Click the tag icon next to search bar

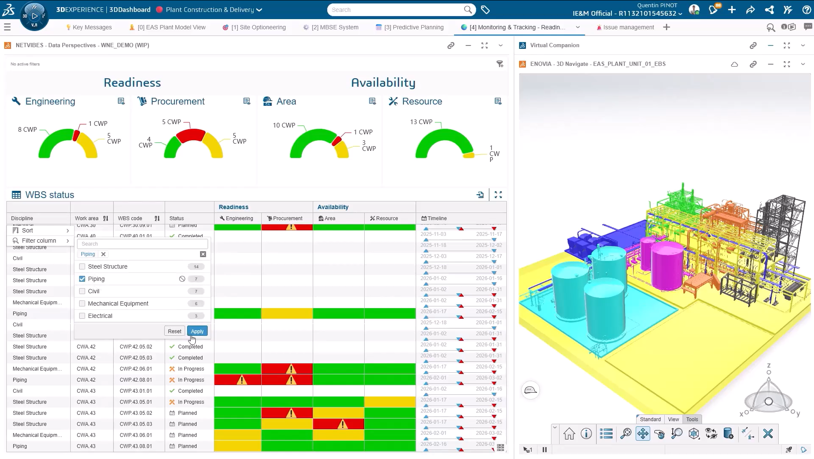(x=485, y=10)
